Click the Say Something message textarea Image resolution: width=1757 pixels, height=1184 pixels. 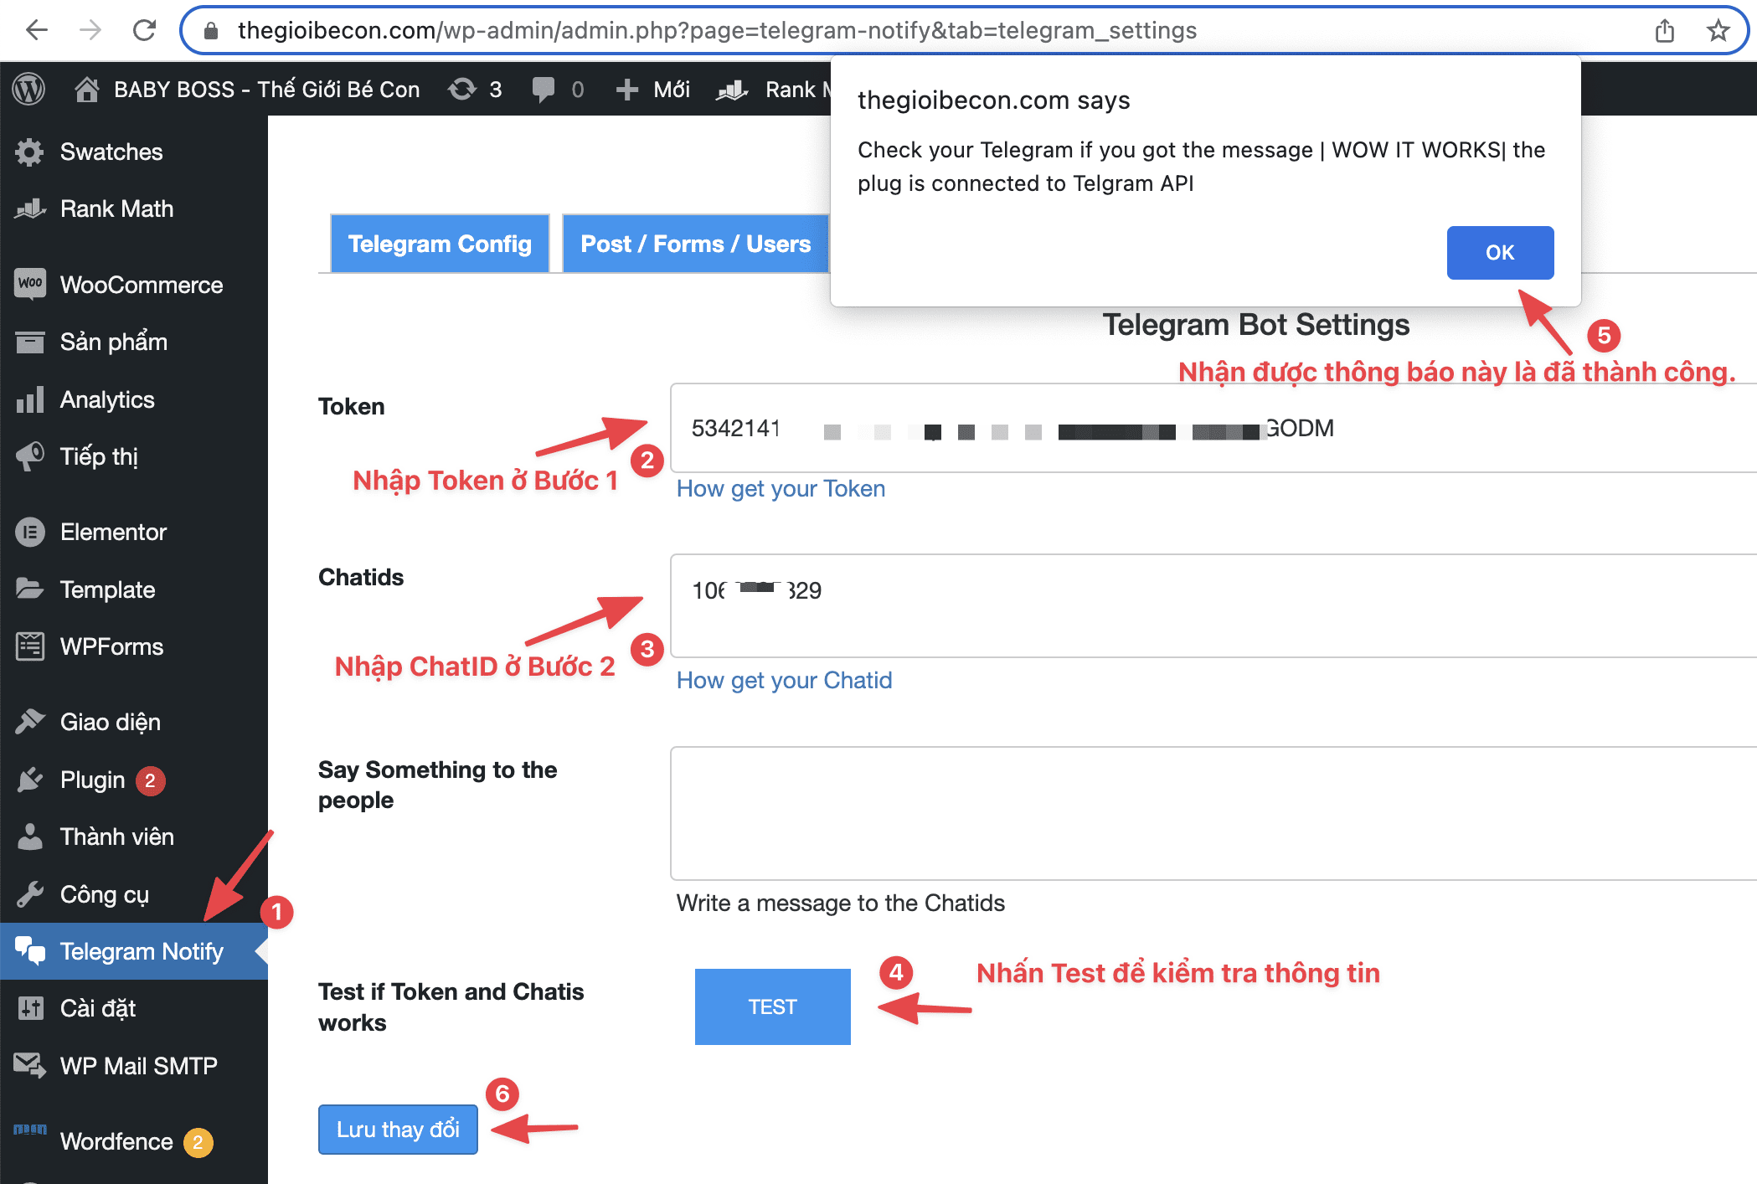[x=1213, y=813]
